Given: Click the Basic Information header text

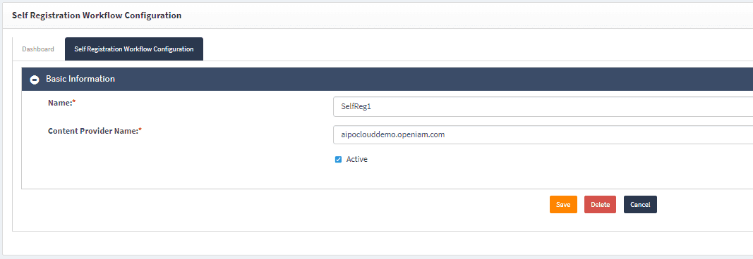Looking at the screenshot, I should pos(80,79).
